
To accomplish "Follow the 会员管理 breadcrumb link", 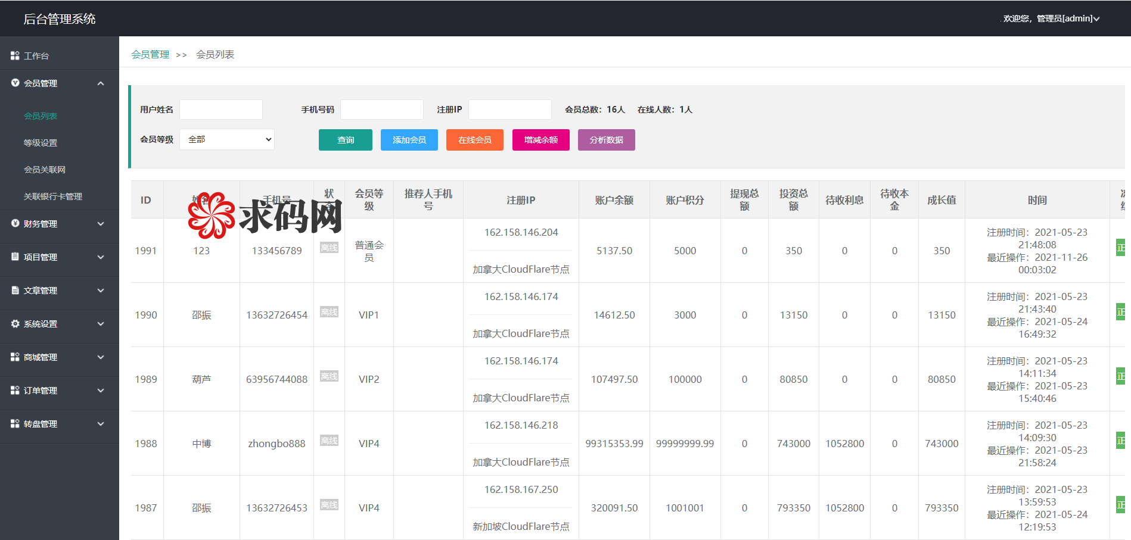I will coord(150,54).
